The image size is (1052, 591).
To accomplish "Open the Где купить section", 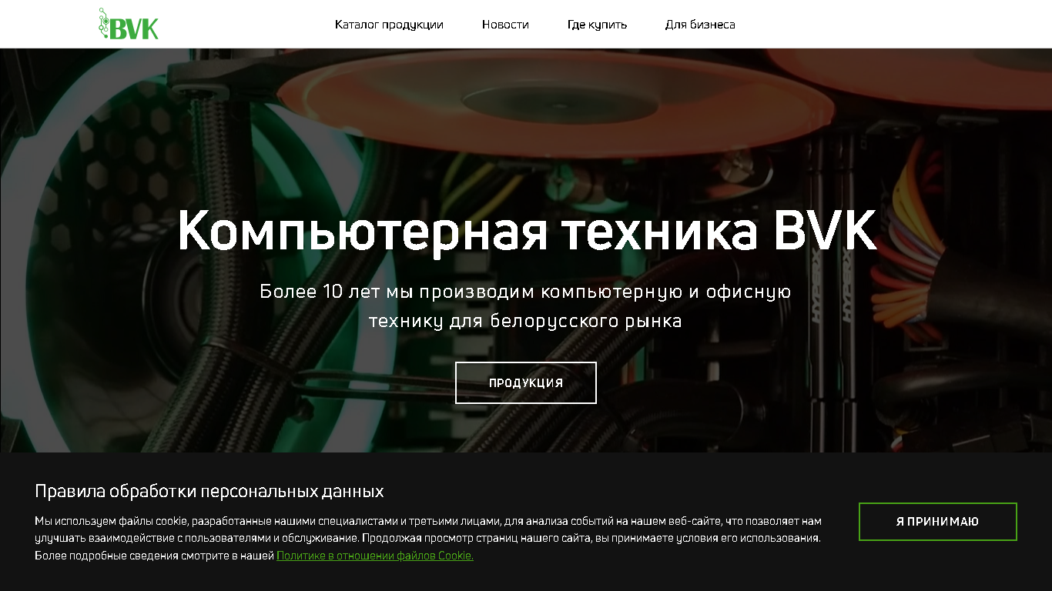I will coord(597,25).
